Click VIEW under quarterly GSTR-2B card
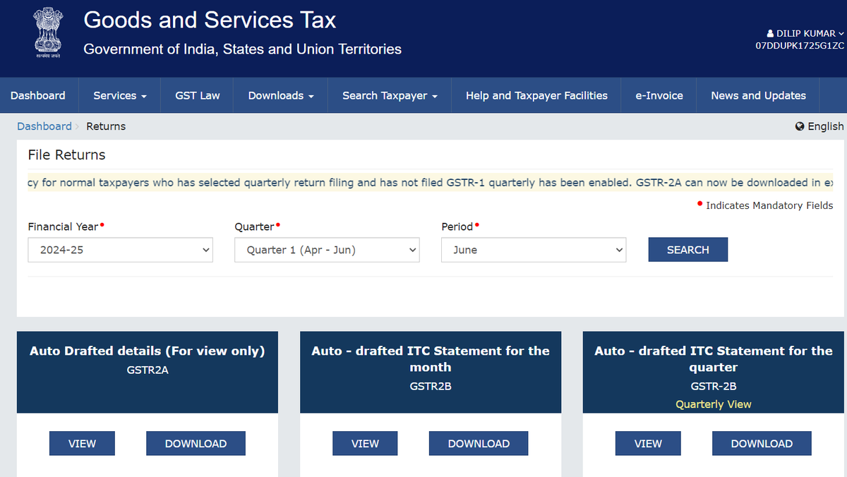 [x=648, y=444]
